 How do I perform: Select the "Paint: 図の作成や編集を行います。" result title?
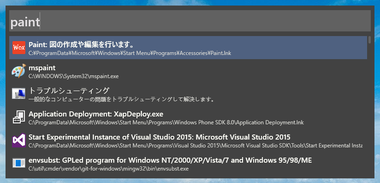pyautogui.click(x=82, y=45)
